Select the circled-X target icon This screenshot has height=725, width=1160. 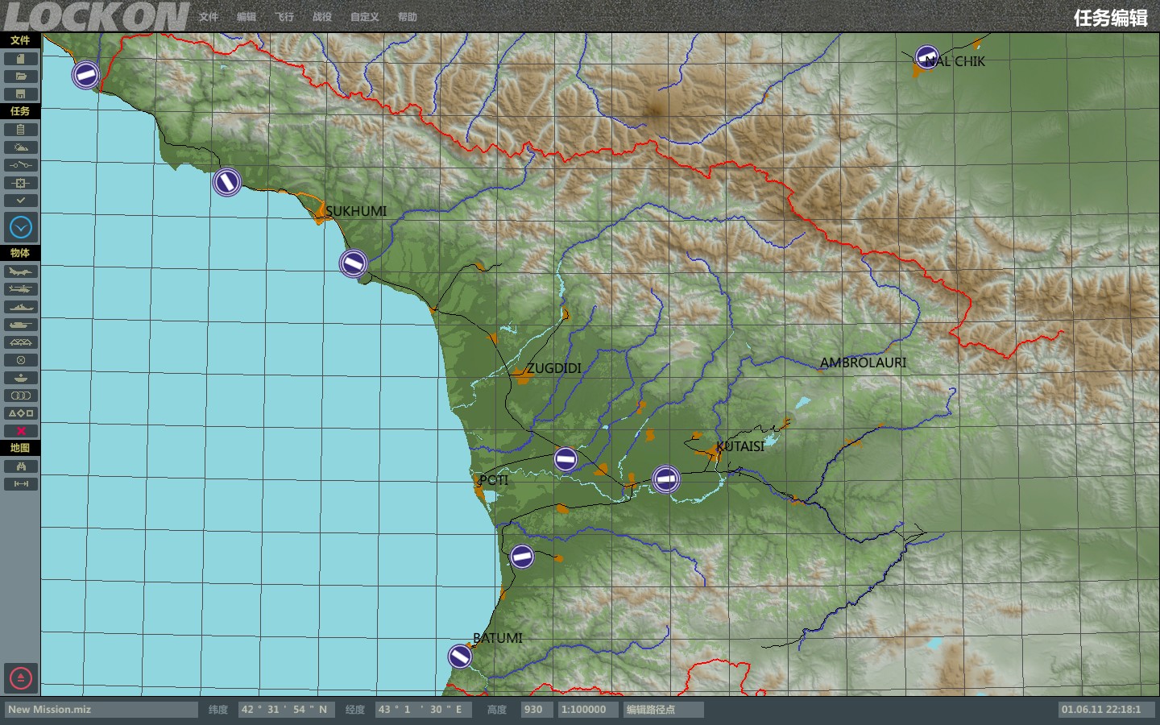[x=20, y=360]
